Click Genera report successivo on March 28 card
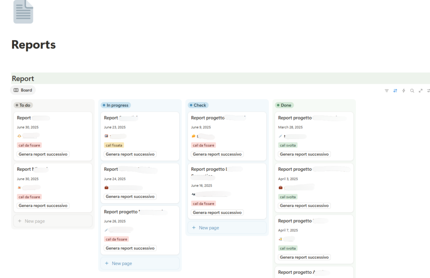 (304, 154)
